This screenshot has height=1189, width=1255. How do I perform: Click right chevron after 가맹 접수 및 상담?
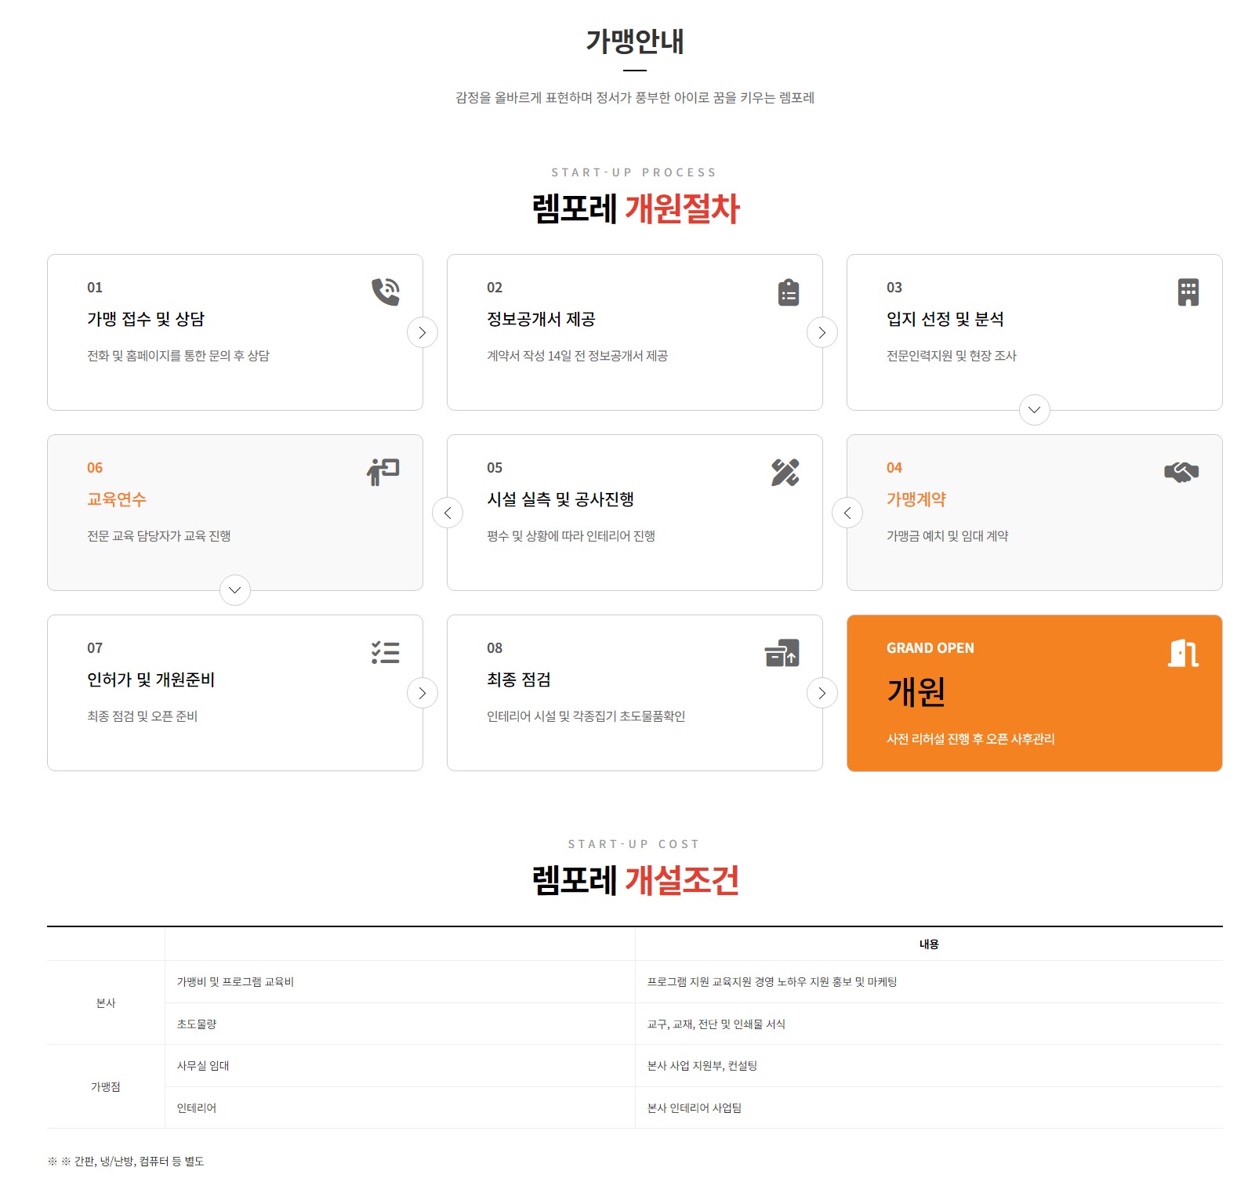pos(423,332)
